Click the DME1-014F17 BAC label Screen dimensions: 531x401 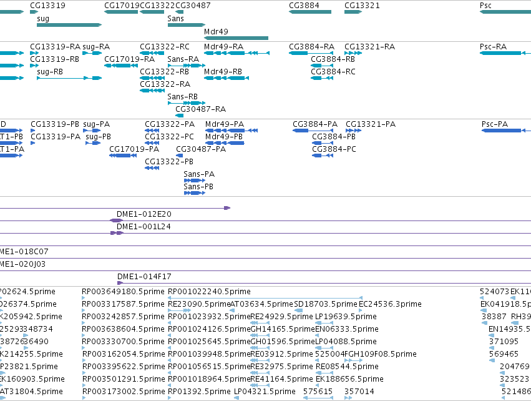[144, 277]
